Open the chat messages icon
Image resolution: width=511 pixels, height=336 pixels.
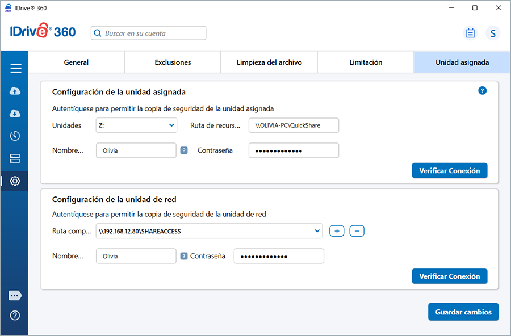[x=15, y=296]
